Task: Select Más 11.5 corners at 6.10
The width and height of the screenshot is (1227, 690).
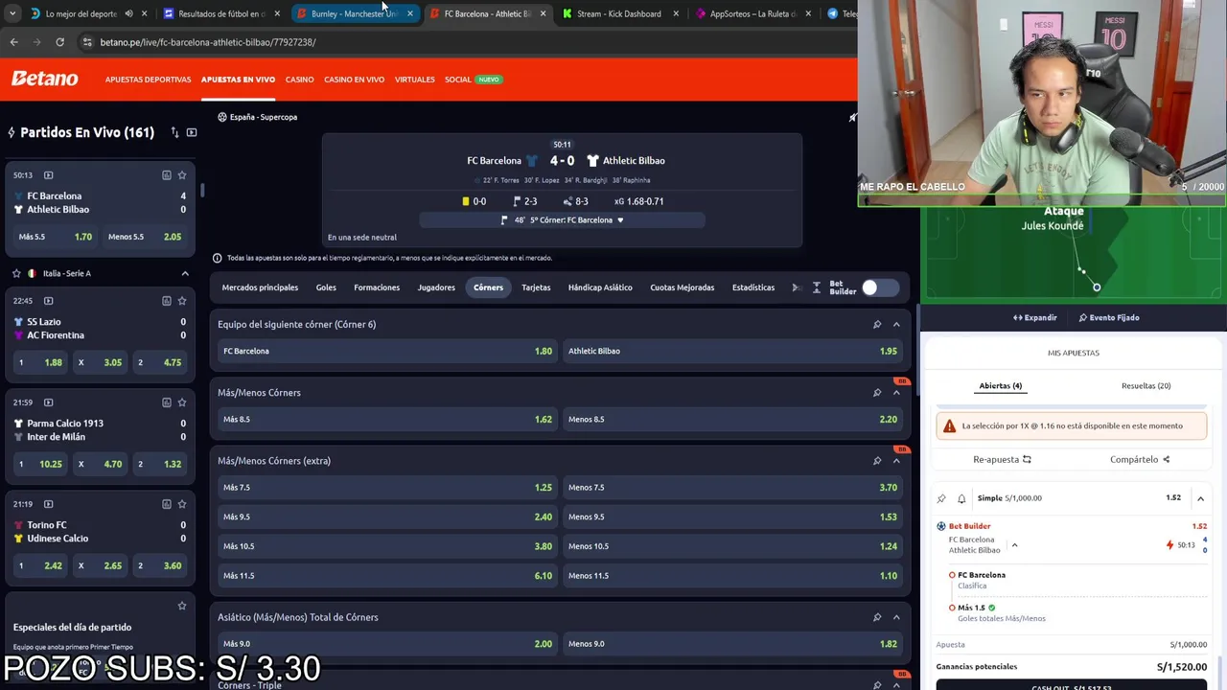Action: click(387, 576)
